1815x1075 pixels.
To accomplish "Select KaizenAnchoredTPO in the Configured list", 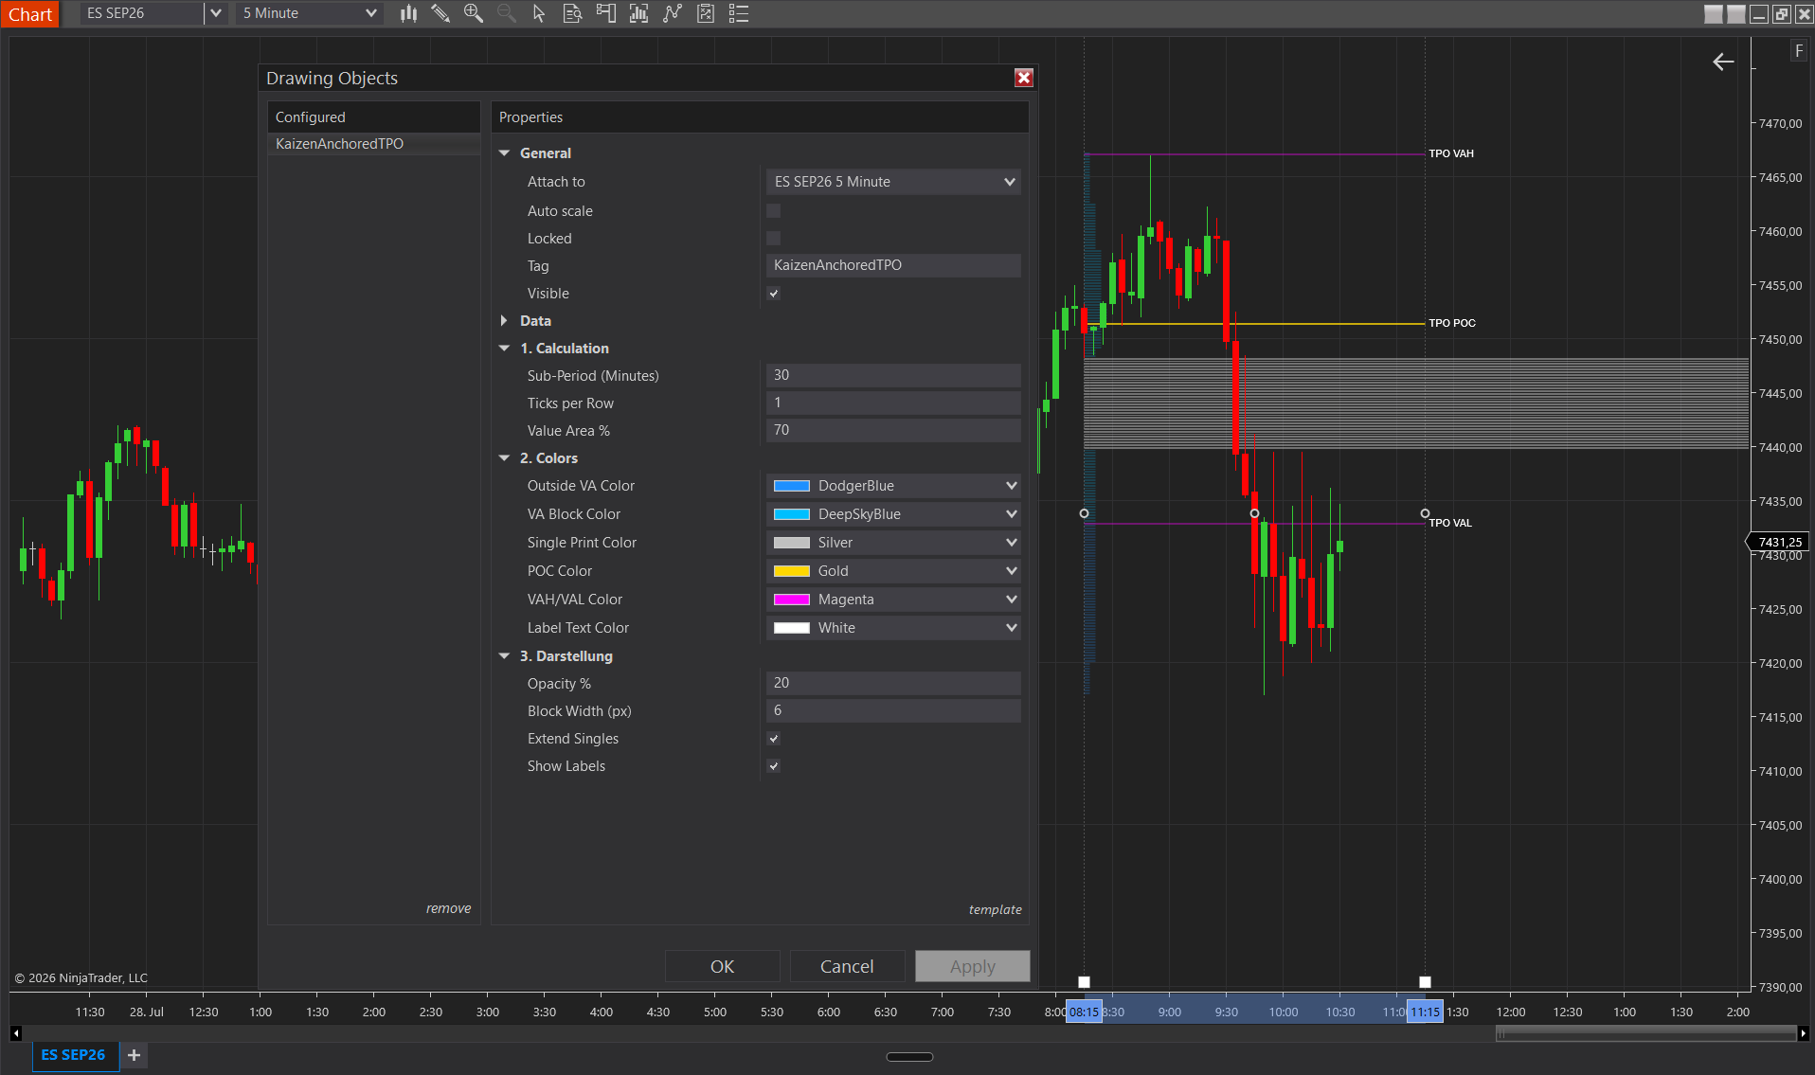I will 374,144.
